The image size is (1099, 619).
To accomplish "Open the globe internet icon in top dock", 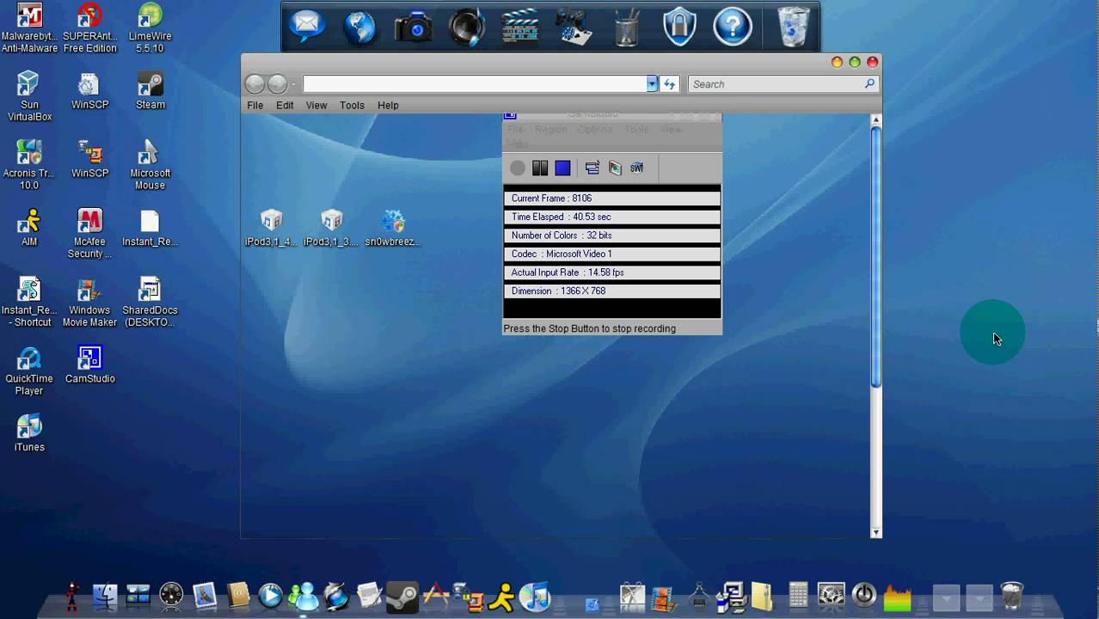I will pyautogui.click(x=359, y=27).
